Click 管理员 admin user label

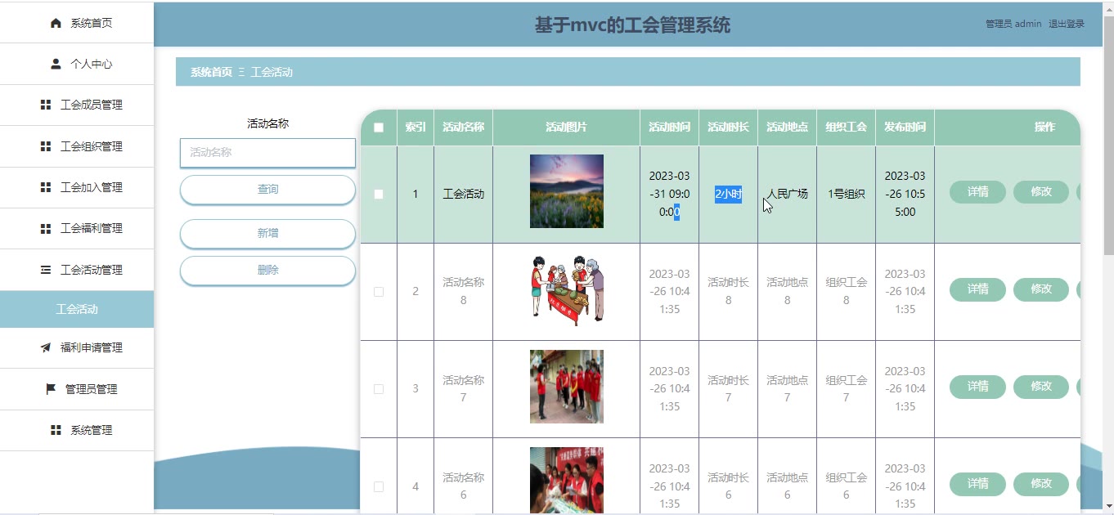(1013, 24)
